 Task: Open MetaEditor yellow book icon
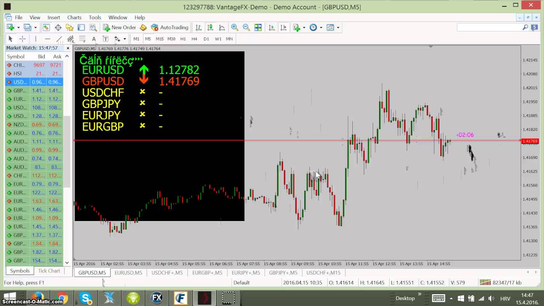point(143,27)
